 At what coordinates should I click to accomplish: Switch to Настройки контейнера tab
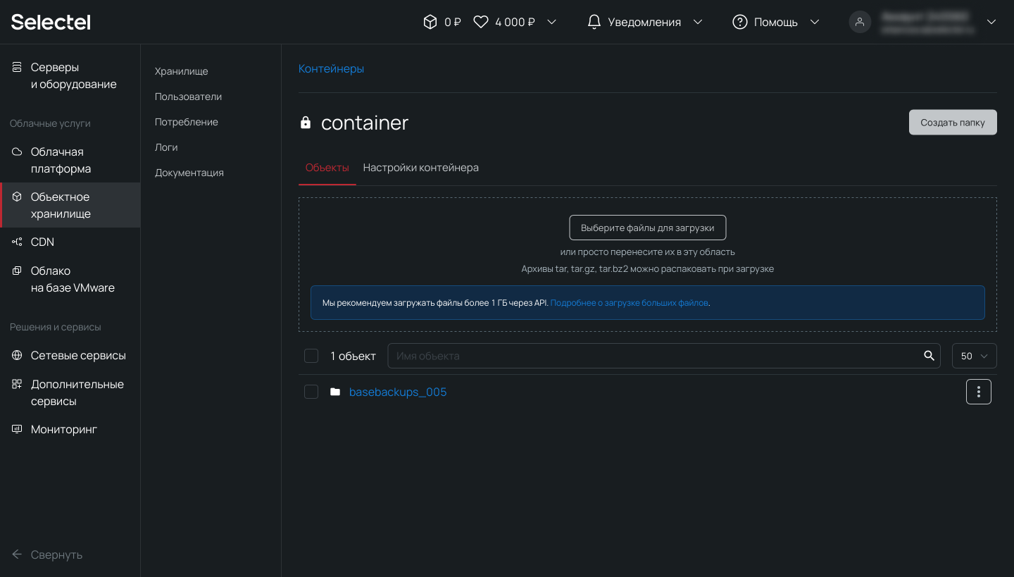pyautogui.click(x=420, y=168)
